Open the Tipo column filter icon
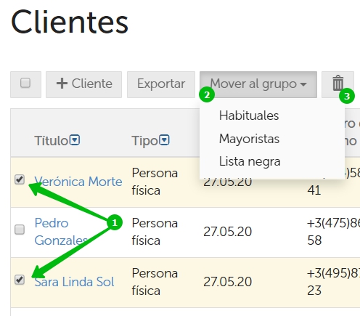 click(165, 140)
